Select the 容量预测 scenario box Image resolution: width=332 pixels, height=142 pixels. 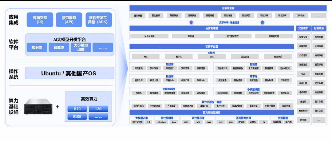click(192, 15)
